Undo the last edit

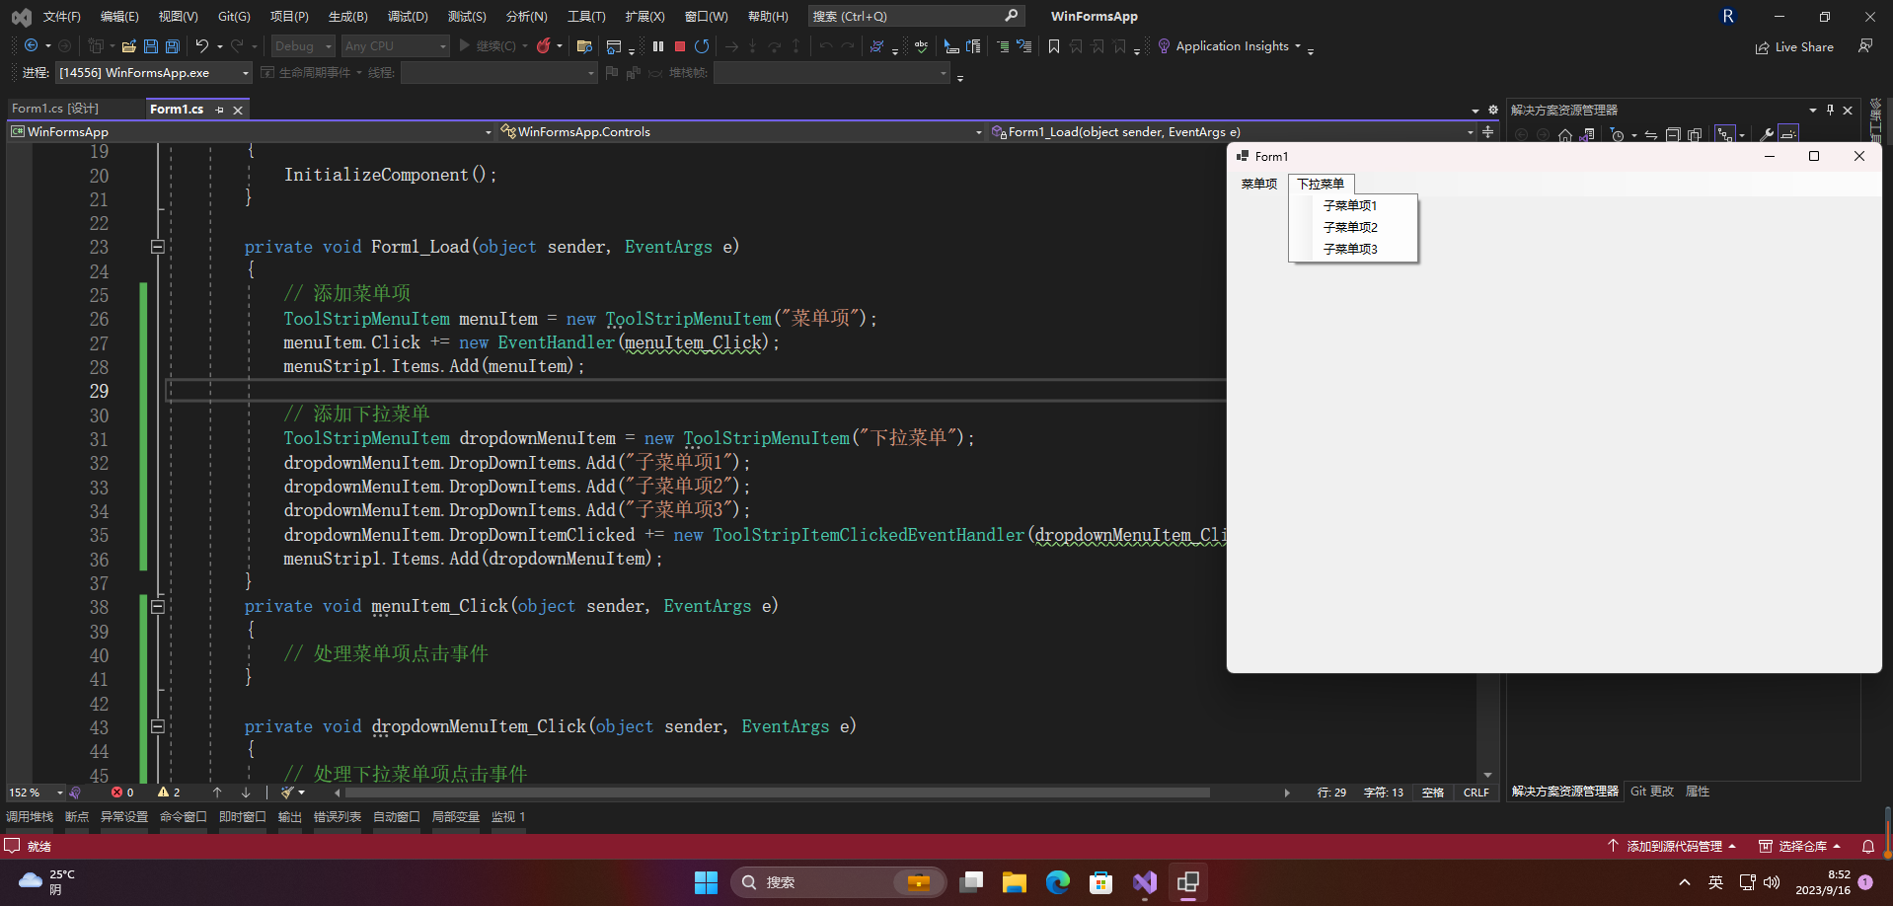click(x=201, y=46)
